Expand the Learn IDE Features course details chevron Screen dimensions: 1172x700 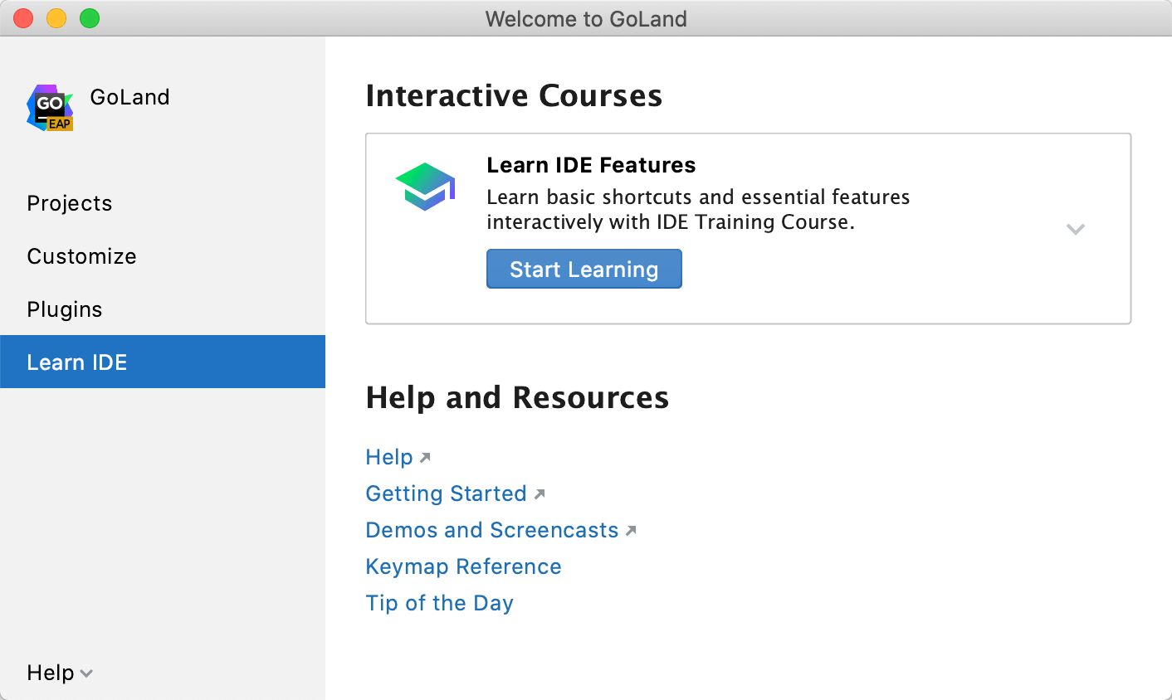1076,229
